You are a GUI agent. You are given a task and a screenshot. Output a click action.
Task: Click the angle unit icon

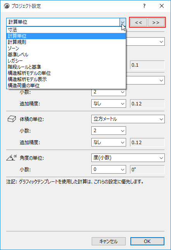pyautogui.click(x=12, y=157)
